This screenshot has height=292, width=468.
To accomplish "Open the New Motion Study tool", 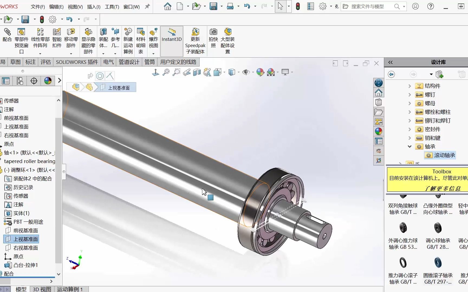I will (128, 41).
